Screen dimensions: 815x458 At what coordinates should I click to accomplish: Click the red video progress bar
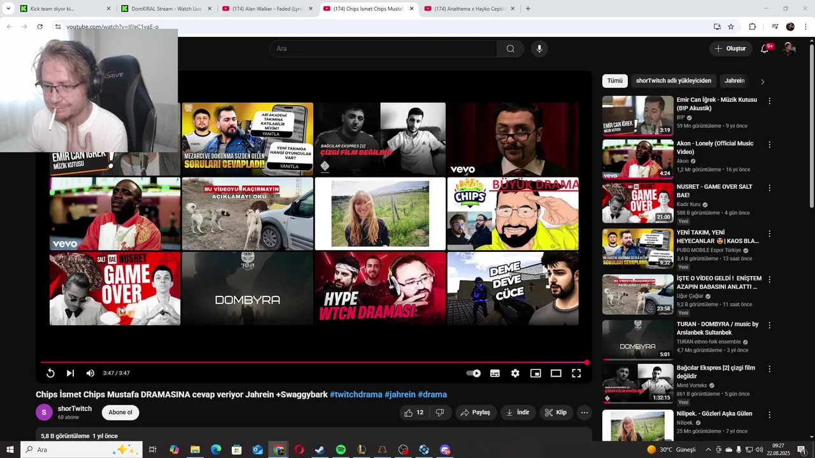(313, 363)
